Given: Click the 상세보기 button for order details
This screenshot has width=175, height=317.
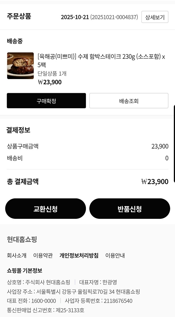Looking at the screenshot, I should [x=155, y=17].
